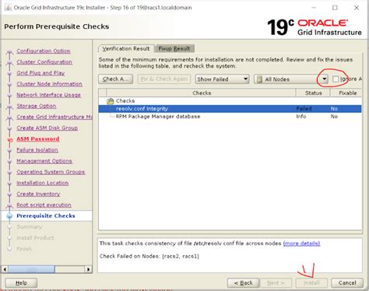The image size is (369, 291).
Task: Click the Check Again button
Action: [x=115, y=79]
